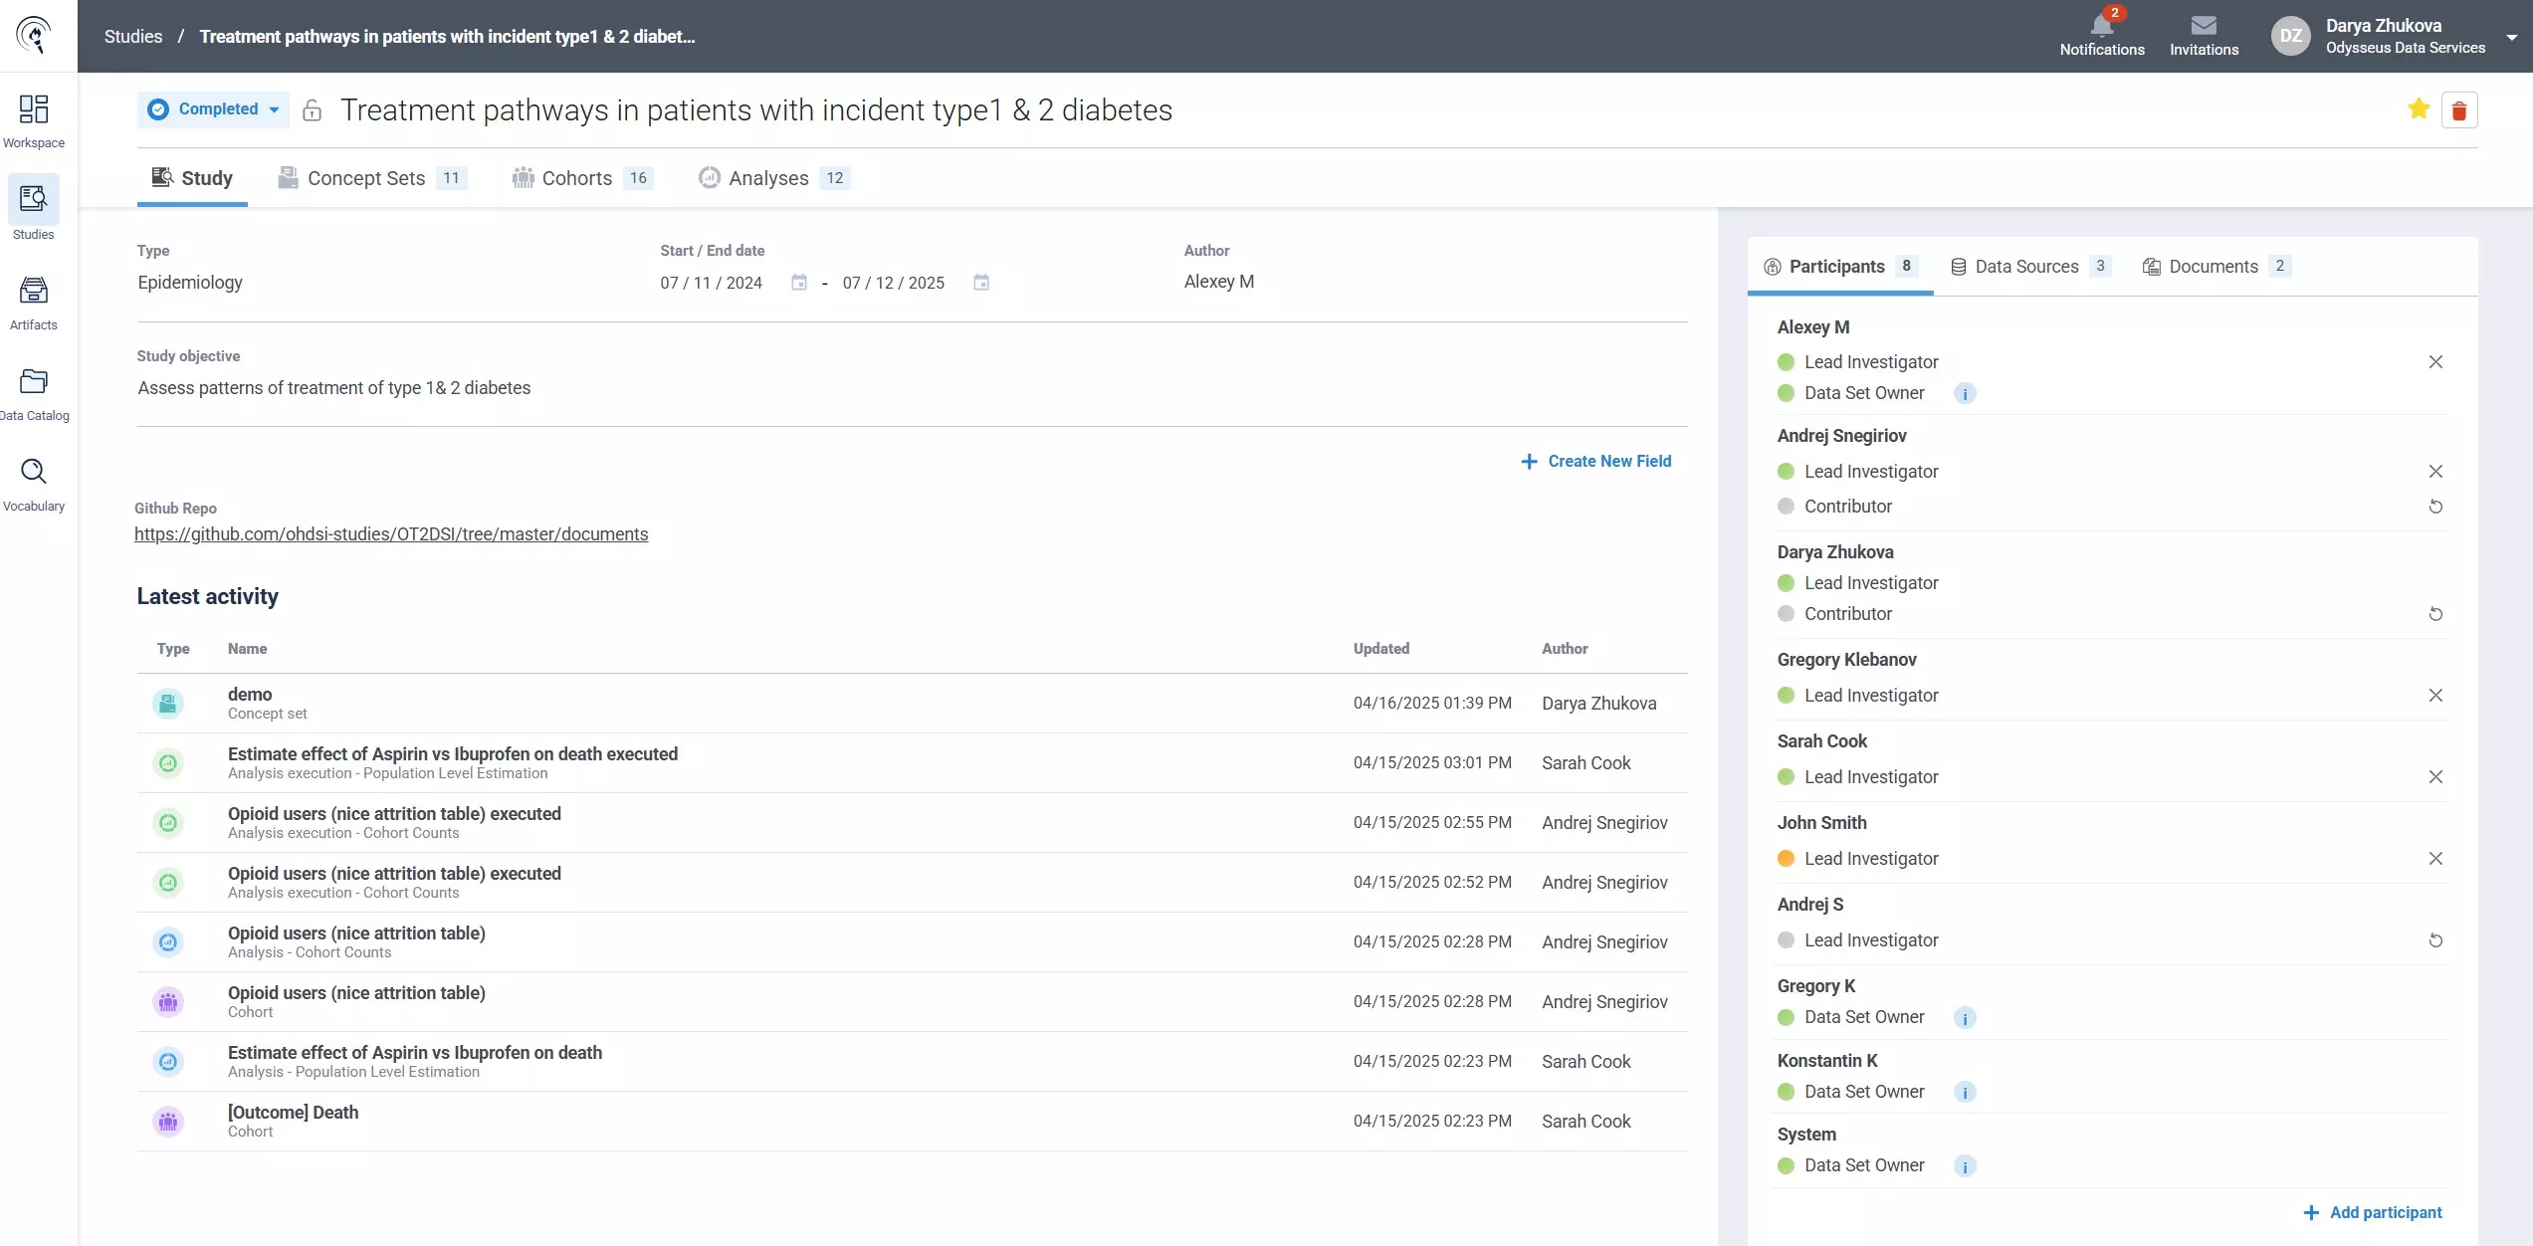
Task: Select the Data Sources panel tab
Action: [x=2031, y=267]
